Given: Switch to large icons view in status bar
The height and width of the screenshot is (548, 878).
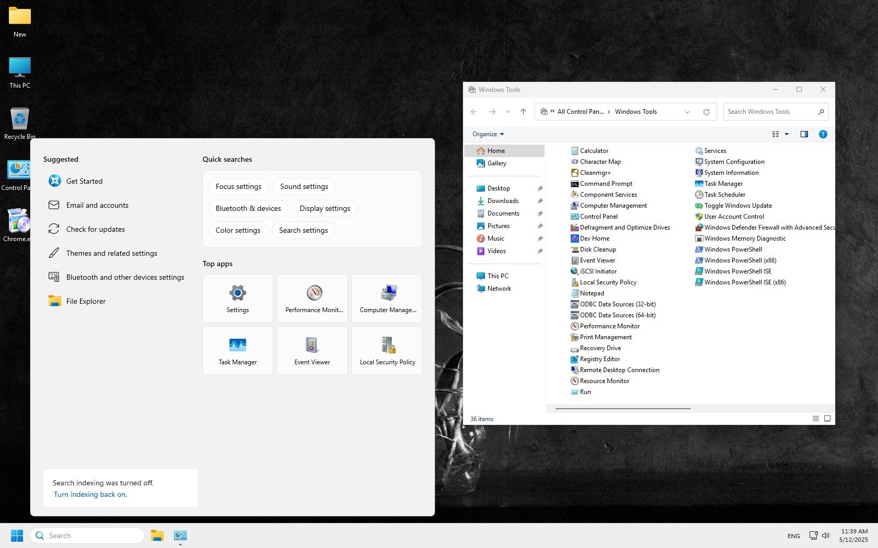Looking at the screenshot, I should pyautogui.click(x=827, y=419).
